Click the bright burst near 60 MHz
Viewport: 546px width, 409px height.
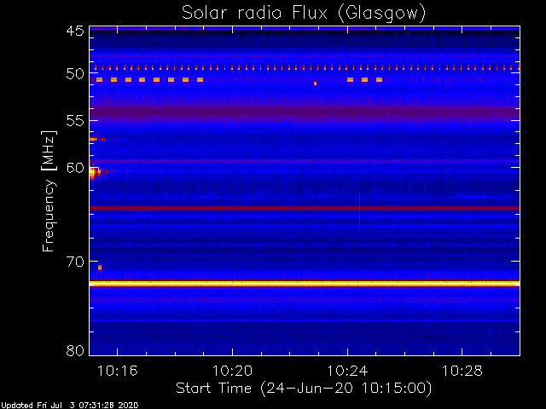93,172
